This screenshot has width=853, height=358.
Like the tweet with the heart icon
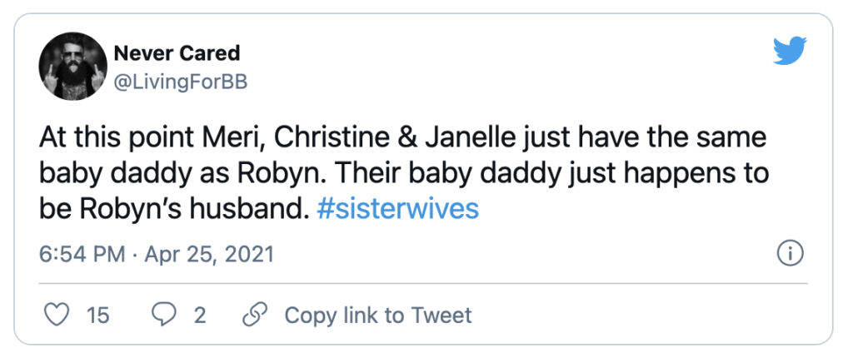click(x=55, y=316)
